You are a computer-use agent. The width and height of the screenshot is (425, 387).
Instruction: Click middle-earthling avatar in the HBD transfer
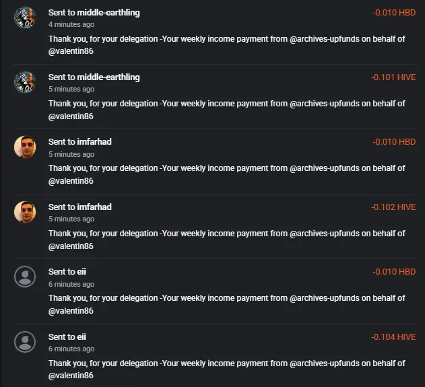pos(25,17)
